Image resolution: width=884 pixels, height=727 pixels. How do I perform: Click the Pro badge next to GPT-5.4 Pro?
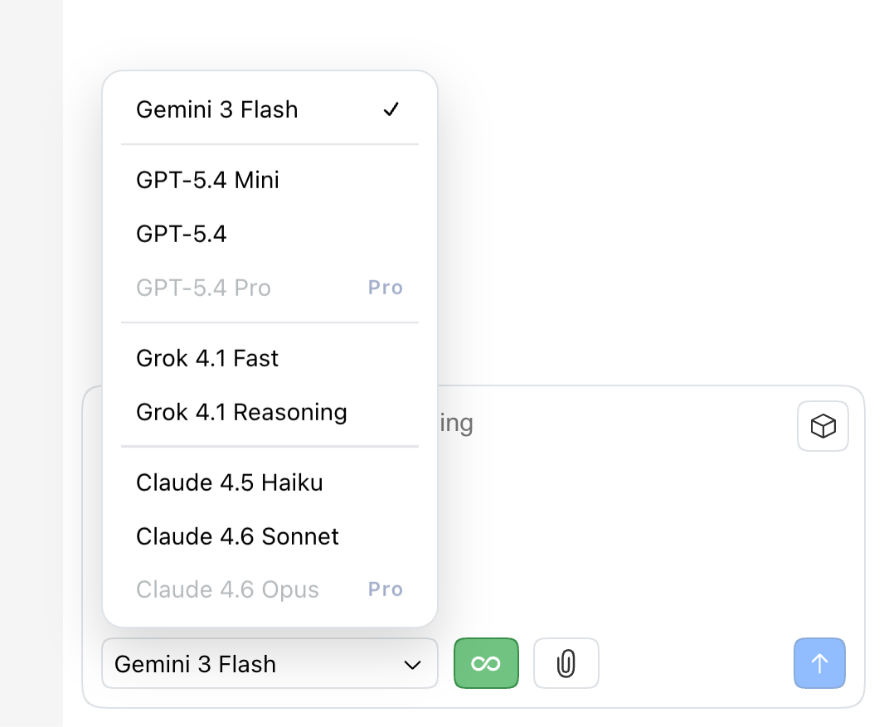pos(385,287)
